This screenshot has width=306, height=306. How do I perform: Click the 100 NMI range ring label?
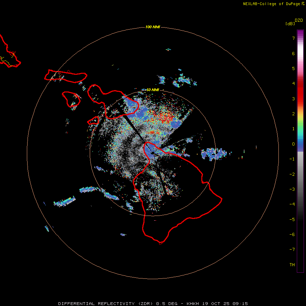click(x=153, y=27)
